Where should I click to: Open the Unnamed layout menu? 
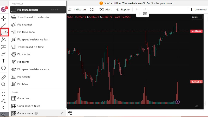[x=200, y=10]
